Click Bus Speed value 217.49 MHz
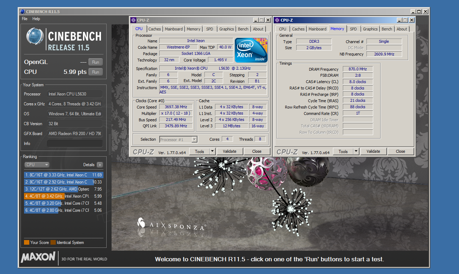 pyautogui.click(x=176, y=120)
